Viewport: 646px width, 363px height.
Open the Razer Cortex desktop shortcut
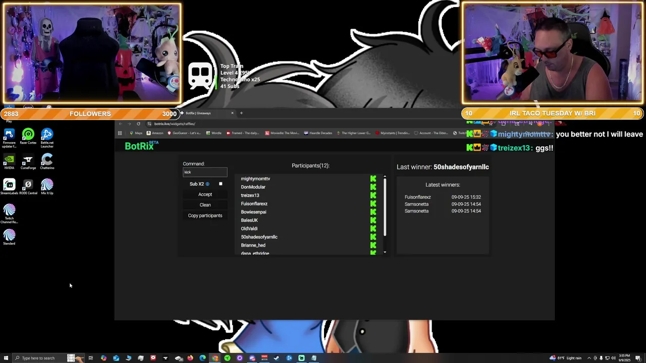[x=28, y=137]
